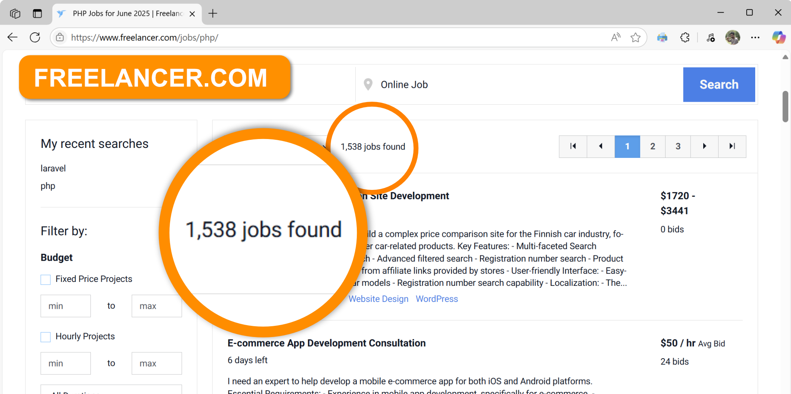Toggle vertical tabs icon
Viewport: 791px width, 394px height.
(37, 13)
